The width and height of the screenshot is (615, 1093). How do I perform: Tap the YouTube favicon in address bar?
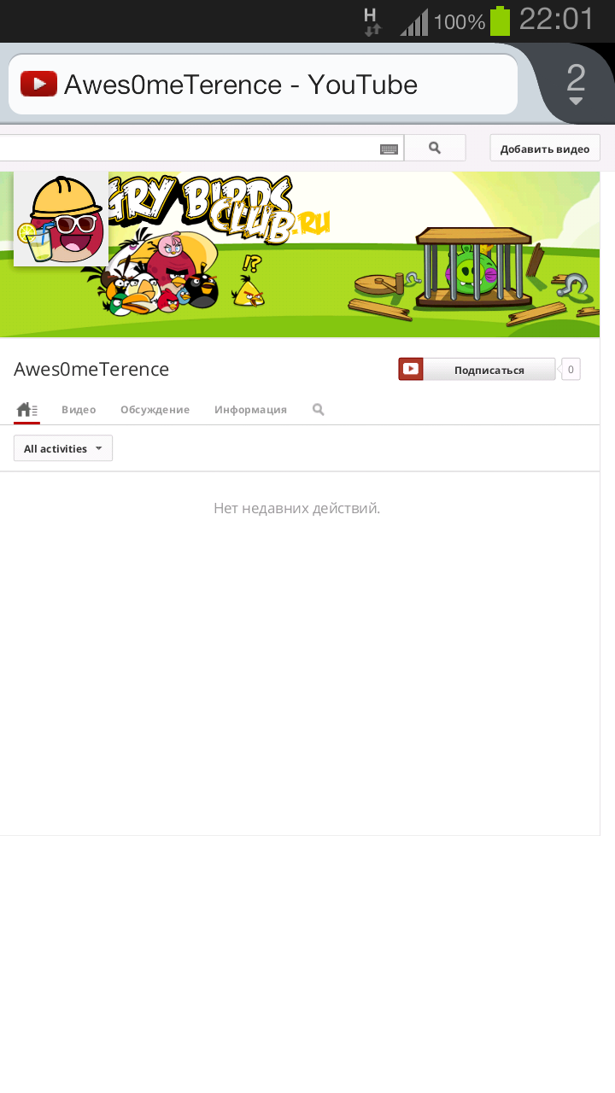point(39,84)
